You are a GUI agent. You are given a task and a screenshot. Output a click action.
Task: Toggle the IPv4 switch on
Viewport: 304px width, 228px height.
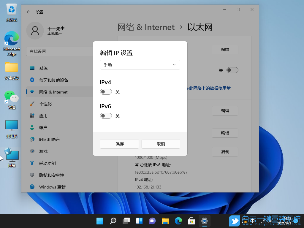coord(106,92)
